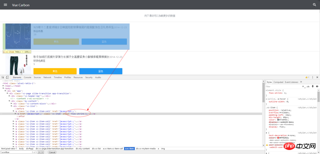Select html.pixel-ratio-1 breadcrumb
The image size is (320, 154).
[x=9, y=149]
